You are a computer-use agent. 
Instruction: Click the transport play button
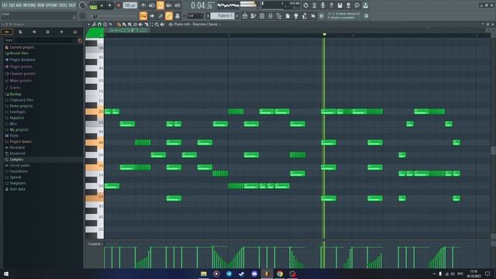pos(102,5)
